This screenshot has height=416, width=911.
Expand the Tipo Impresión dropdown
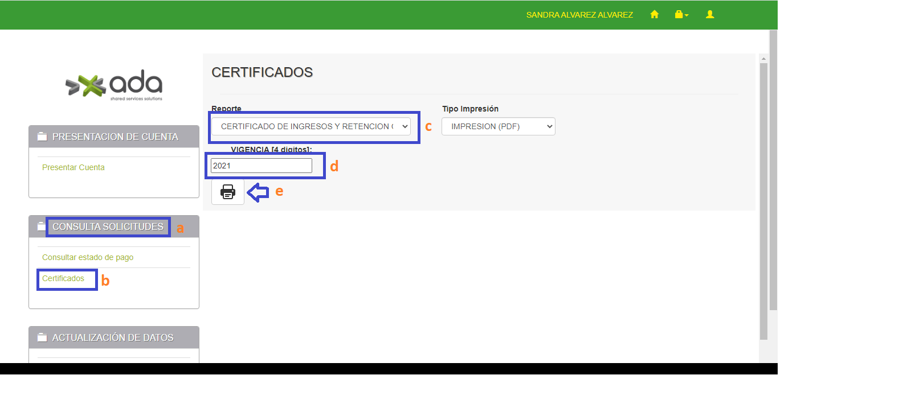pos(498,126)
